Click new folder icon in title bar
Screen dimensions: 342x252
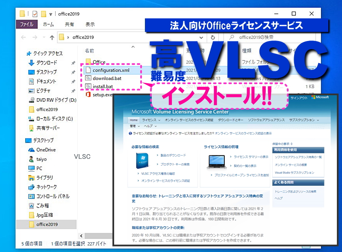[x=44, y=14]
